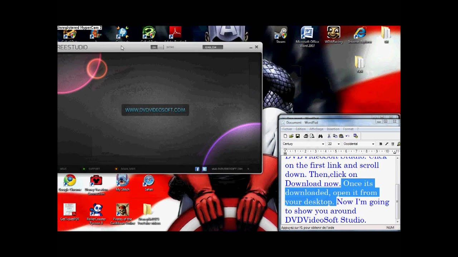Open the Fichier menu in WordPad
The height and width of the screenshot is (257, 458).
287,129
